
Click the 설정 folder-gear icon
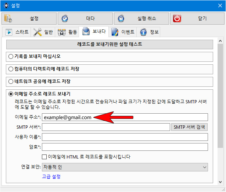8,18
